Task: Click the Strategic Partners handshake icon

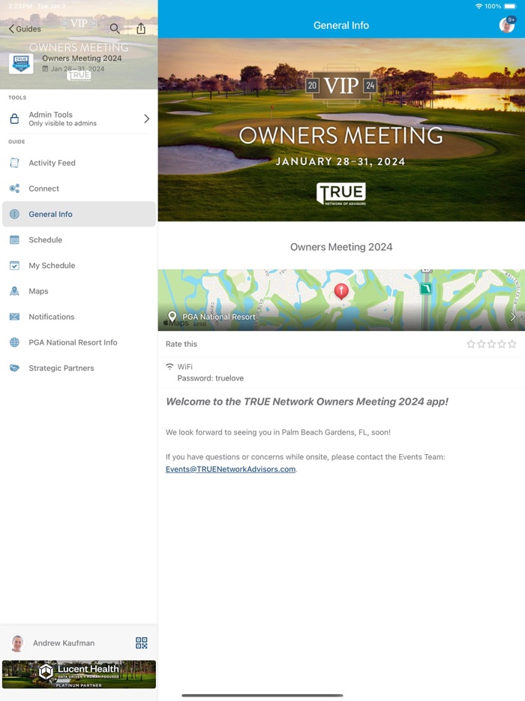Action: click(14, 368)
